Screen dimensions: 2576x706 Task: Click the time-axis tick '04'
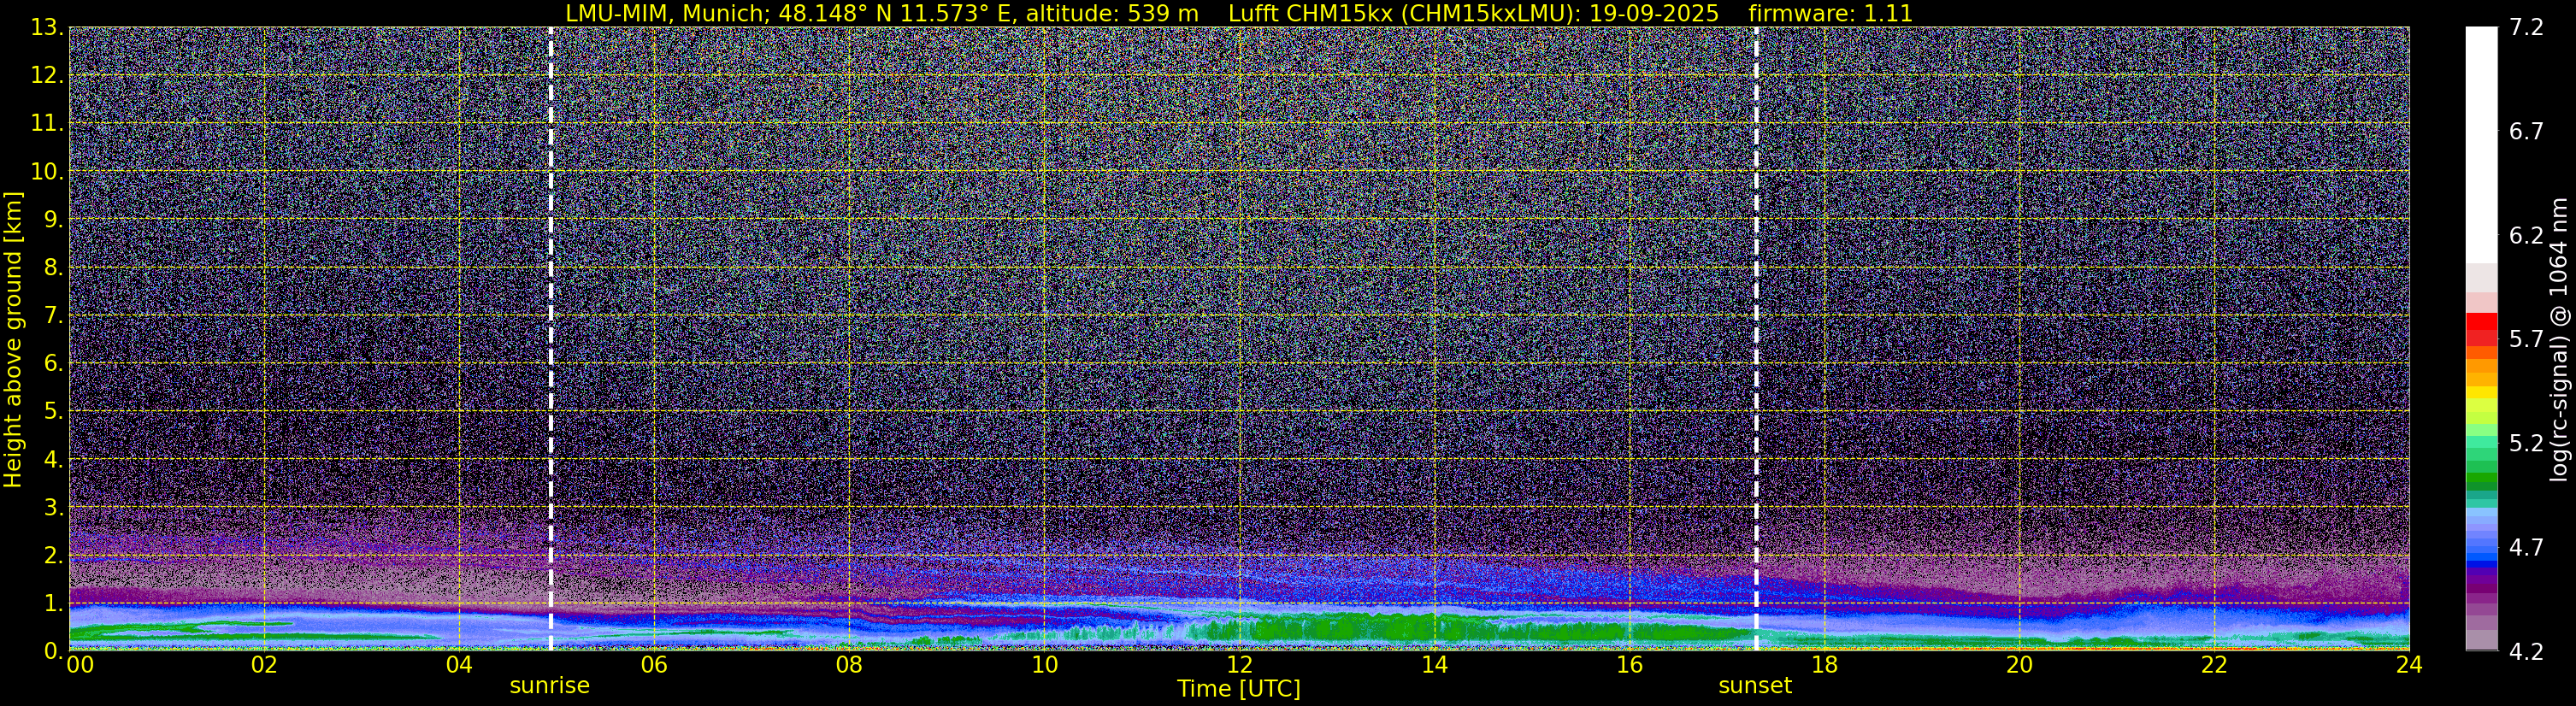(458, 665)
